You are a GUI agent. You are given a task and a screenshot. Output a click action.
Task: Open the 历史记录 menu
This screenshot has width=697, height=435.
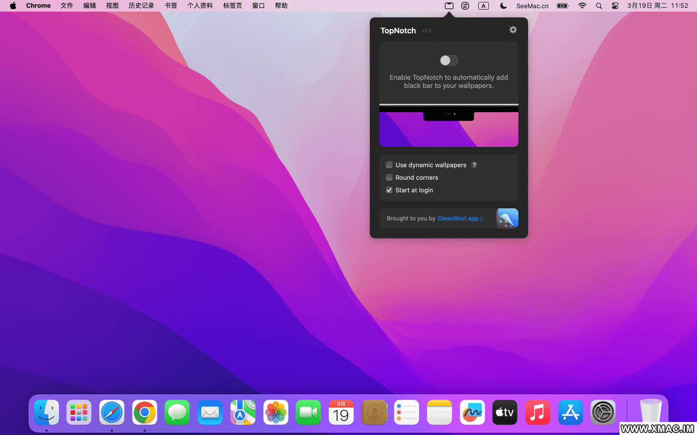pyautogui.click(x=141, y=6)
